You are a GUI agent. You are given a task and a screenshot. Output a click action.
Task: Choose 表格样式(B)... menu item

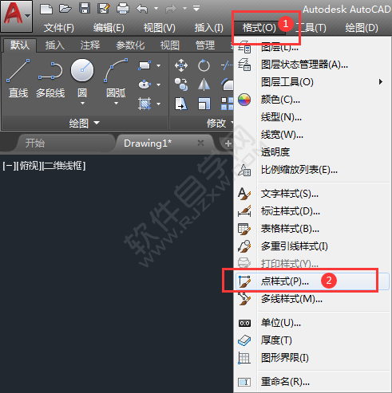[x=311, y=229]
